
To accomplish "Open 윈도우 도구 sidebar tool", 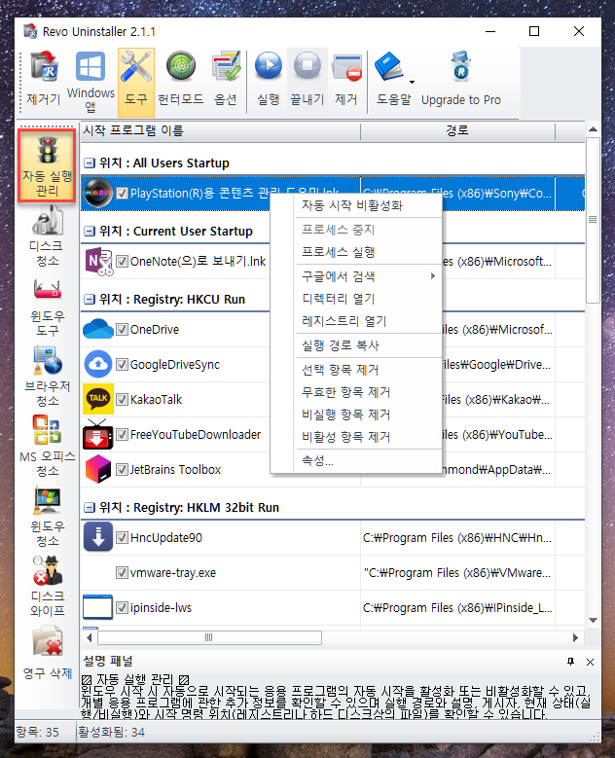I will tap(47, 307).
